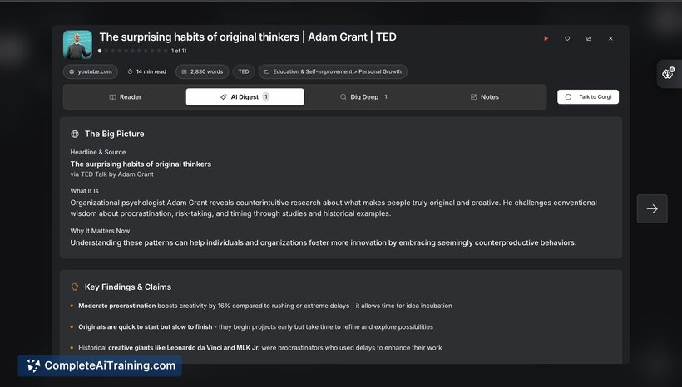Image resolution: width=682 pixels, height=387 pixels.
Task: Switch to the Notes tab
Action: pos(485,97)
